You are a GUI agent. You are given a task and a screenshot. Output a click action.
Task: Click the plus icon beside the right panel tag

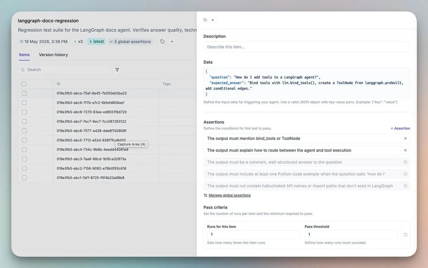tap(213, 20)
